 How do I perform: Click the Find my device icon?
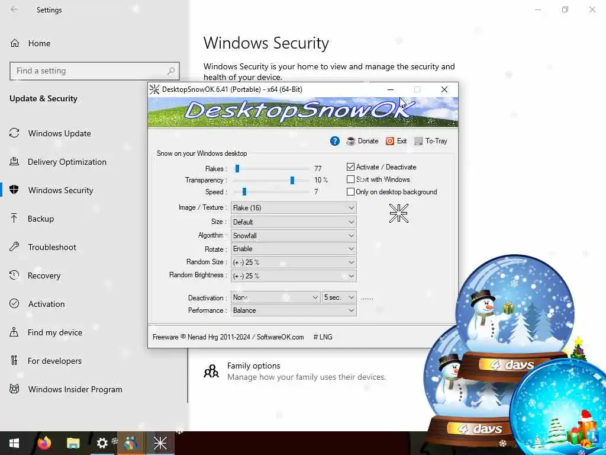[14, 332]
